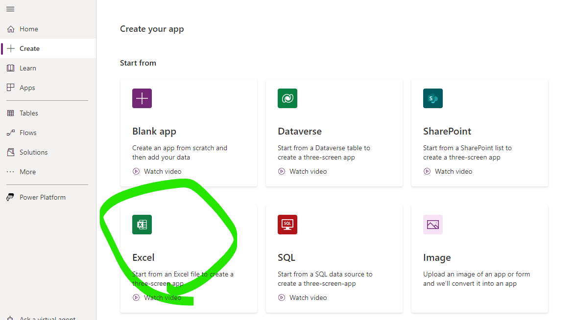This screenshot has width=575, height=320.
Task: Watch video link on Excel card
Action: (163, 297)
